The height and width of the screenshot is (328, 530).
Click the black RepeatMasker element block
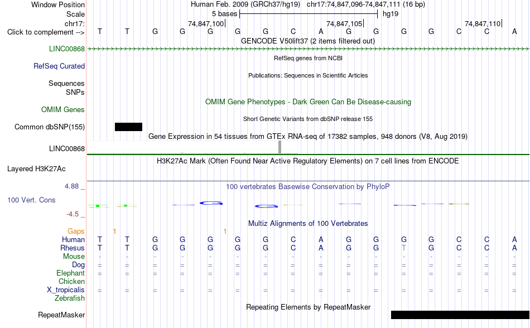(460, 315)
